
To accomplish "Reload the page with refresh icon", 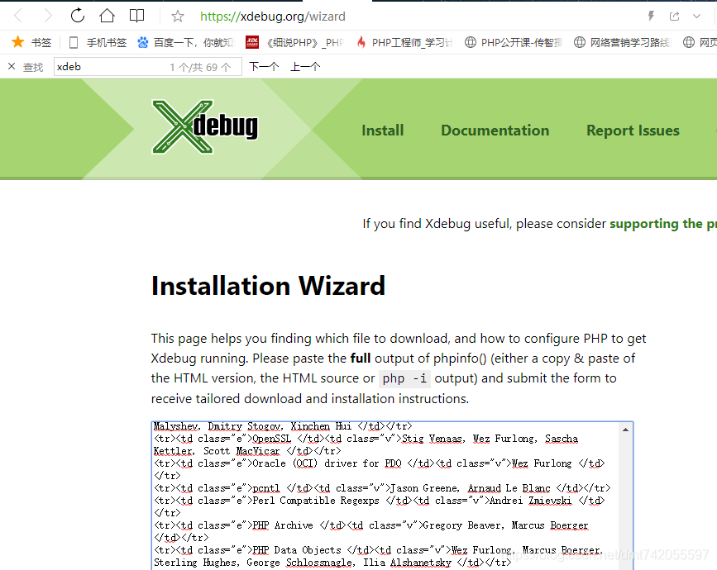I will point(78,16).
